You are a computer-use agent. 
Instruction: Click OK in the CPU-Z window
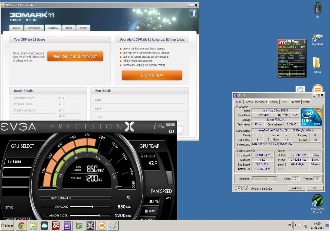point(315,188)
